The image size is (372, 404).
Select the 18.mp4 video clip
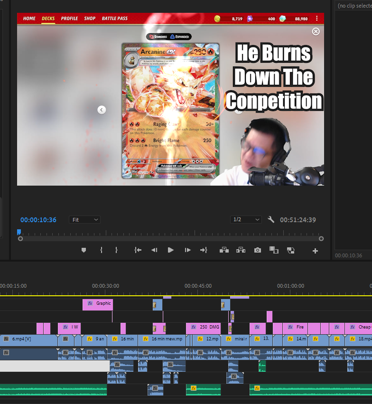tap(358, 340)
